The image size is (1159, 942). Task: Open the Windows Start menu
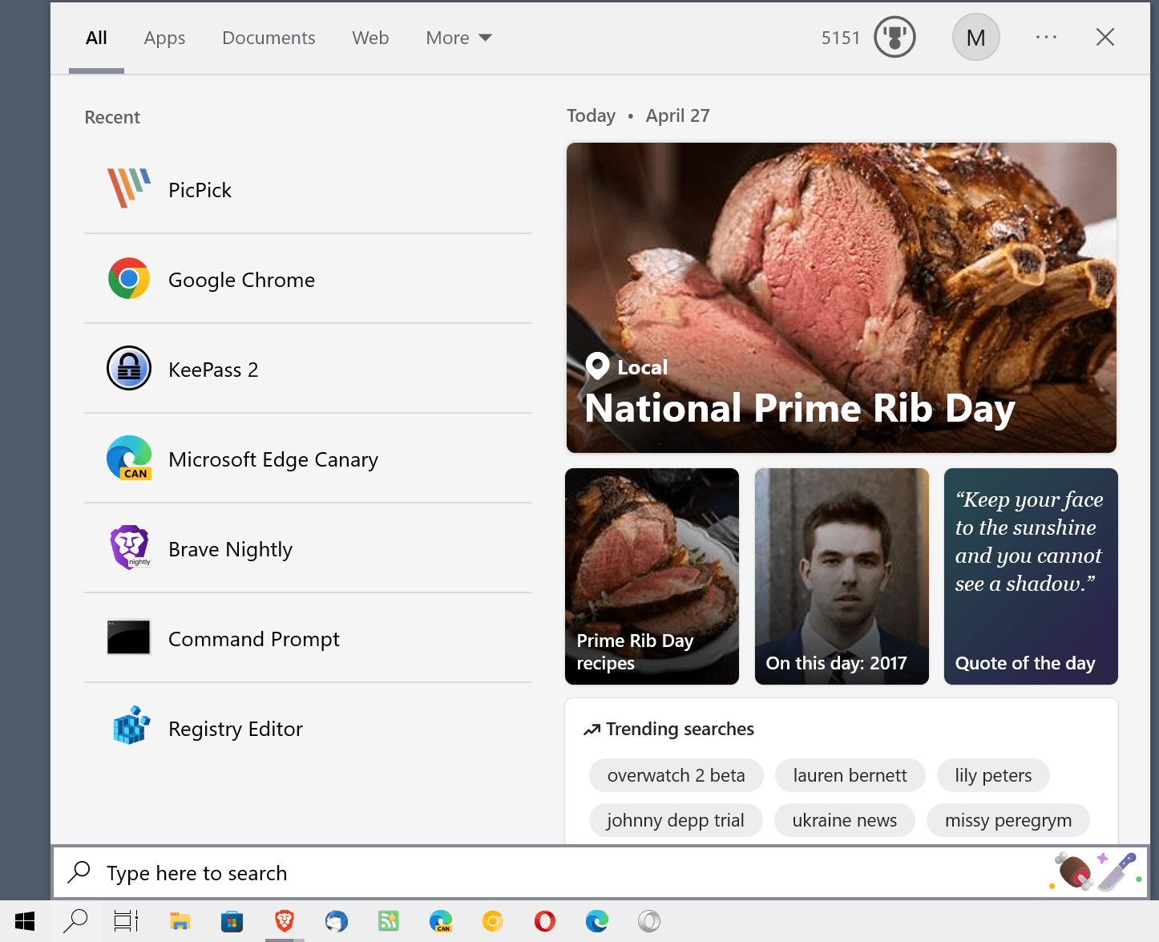[25, 921]
